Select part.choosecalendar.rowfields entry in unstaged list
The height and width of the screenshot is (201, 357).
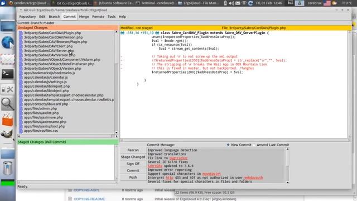coord(69,99)
